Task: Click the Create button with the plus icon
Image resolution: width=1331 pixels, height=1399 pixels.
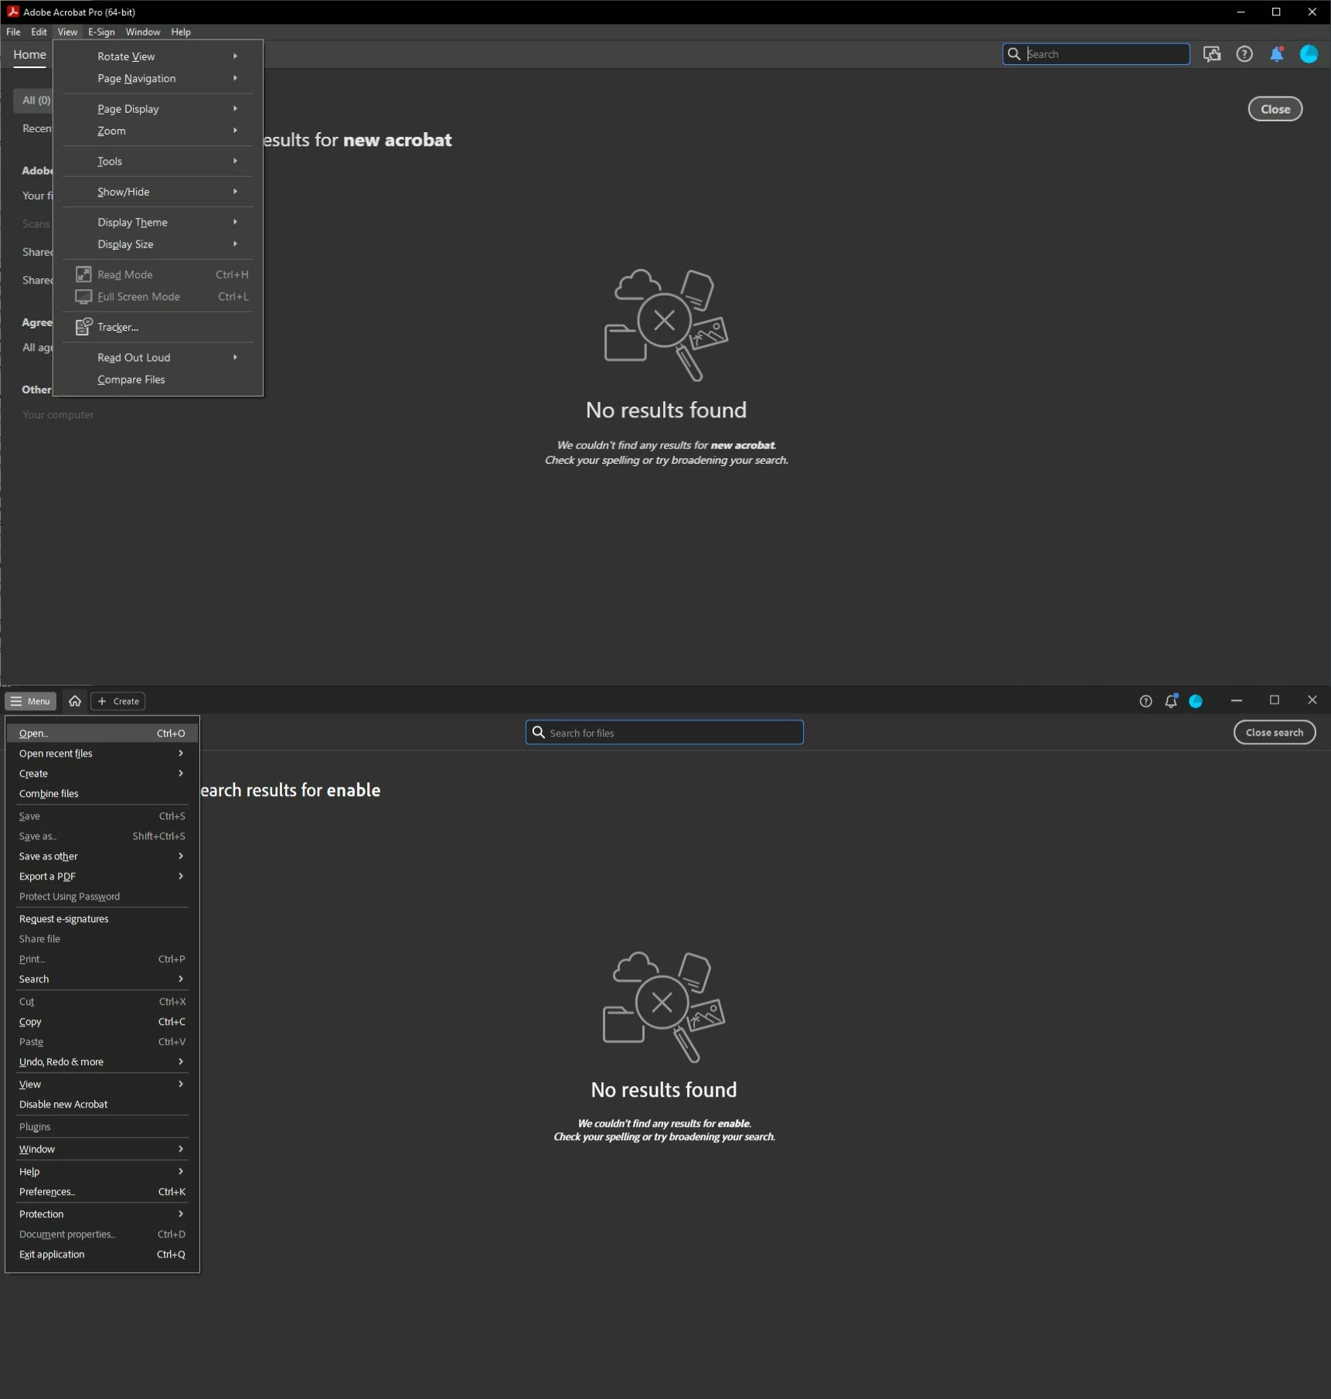Action: 118,701
